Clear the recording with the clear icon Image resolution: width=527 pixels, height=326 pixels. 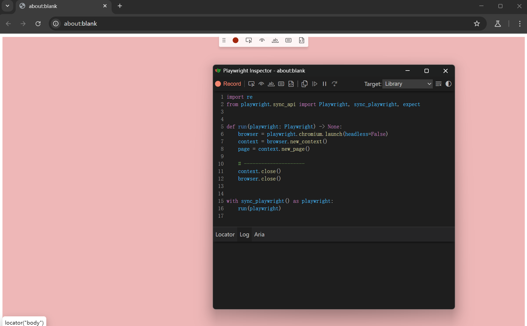point(439,84)
